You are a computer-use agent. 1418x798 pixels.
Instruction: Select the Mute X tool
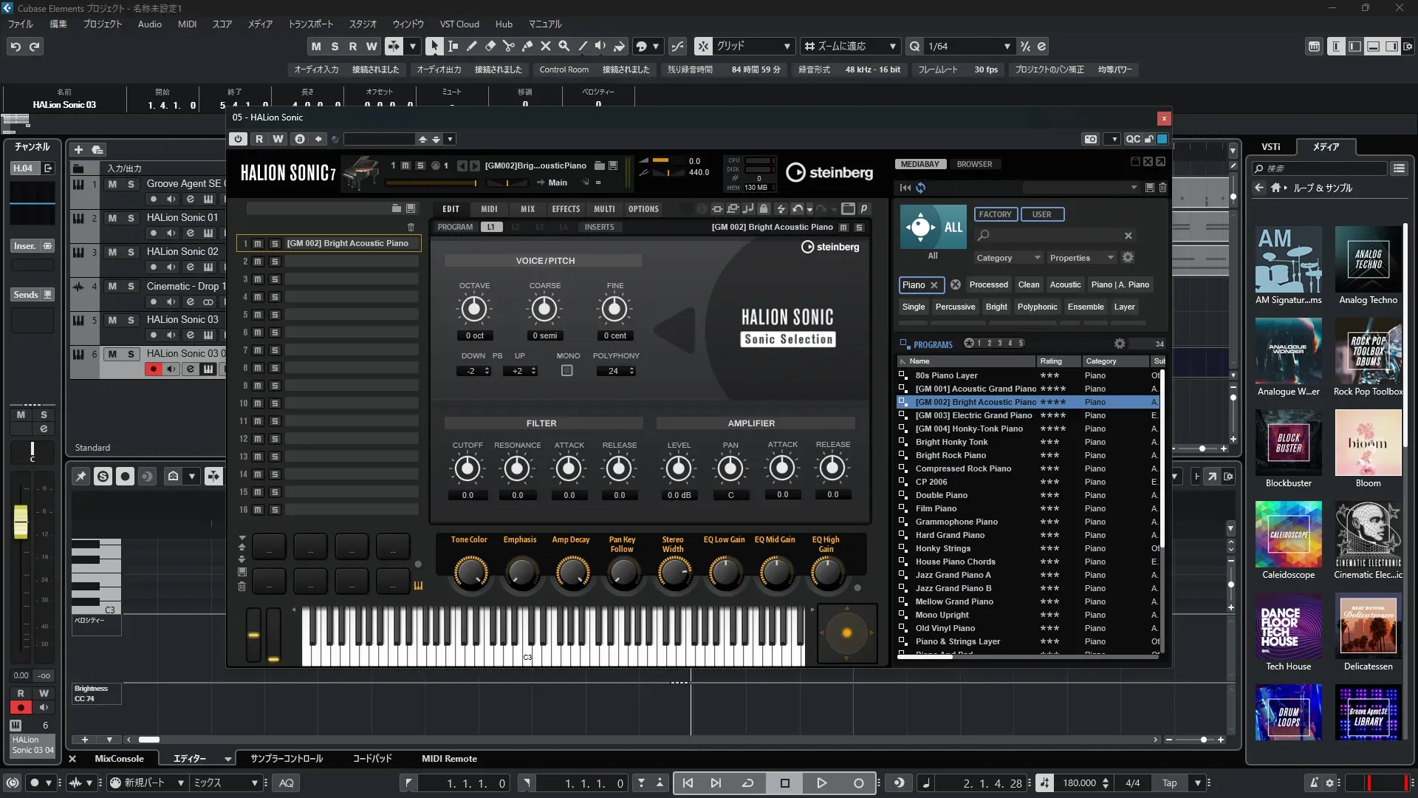tap(546, 46)
